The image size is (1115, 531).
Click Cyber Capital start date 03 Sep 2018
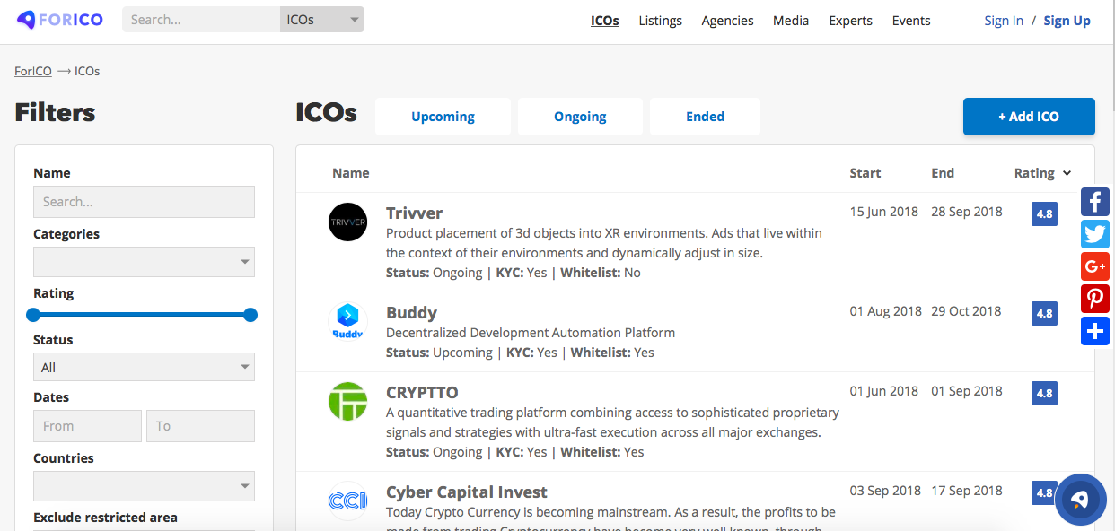pos(885,491)
